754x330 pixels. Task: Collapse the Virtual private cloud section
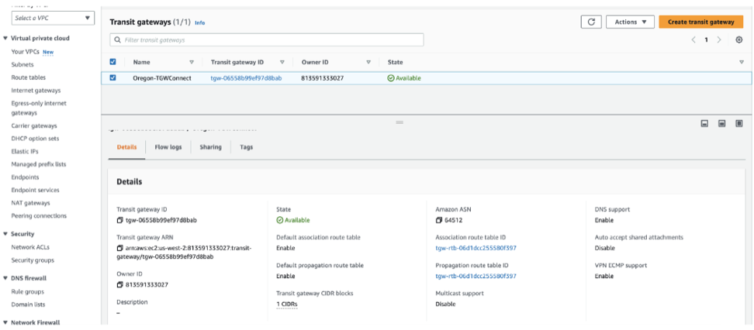point(7,38)
